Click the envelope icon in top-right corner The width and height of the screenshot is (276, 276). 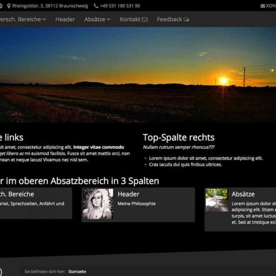(x=263, y=6)
